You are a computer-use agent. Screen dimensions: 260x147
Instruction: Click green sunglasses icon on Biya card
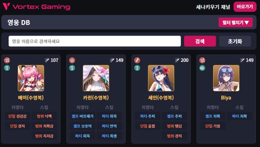(202, 68)
